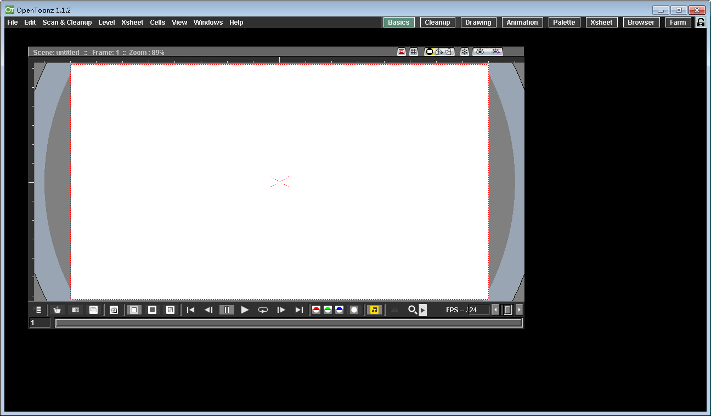711x416 pixels.
Task: Switch to Camera view mode
Action: (x=449, y=52)
